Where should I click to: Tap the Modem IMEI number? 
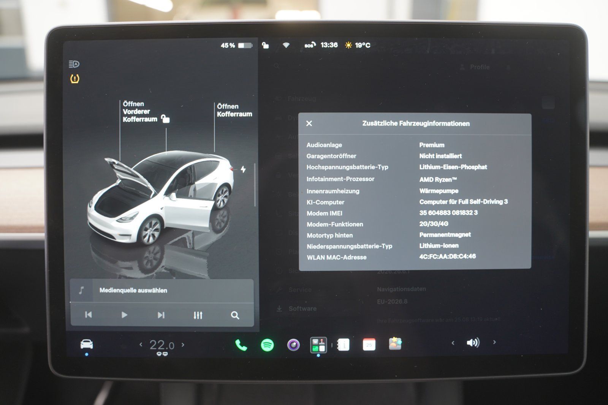tap(448, 213)
